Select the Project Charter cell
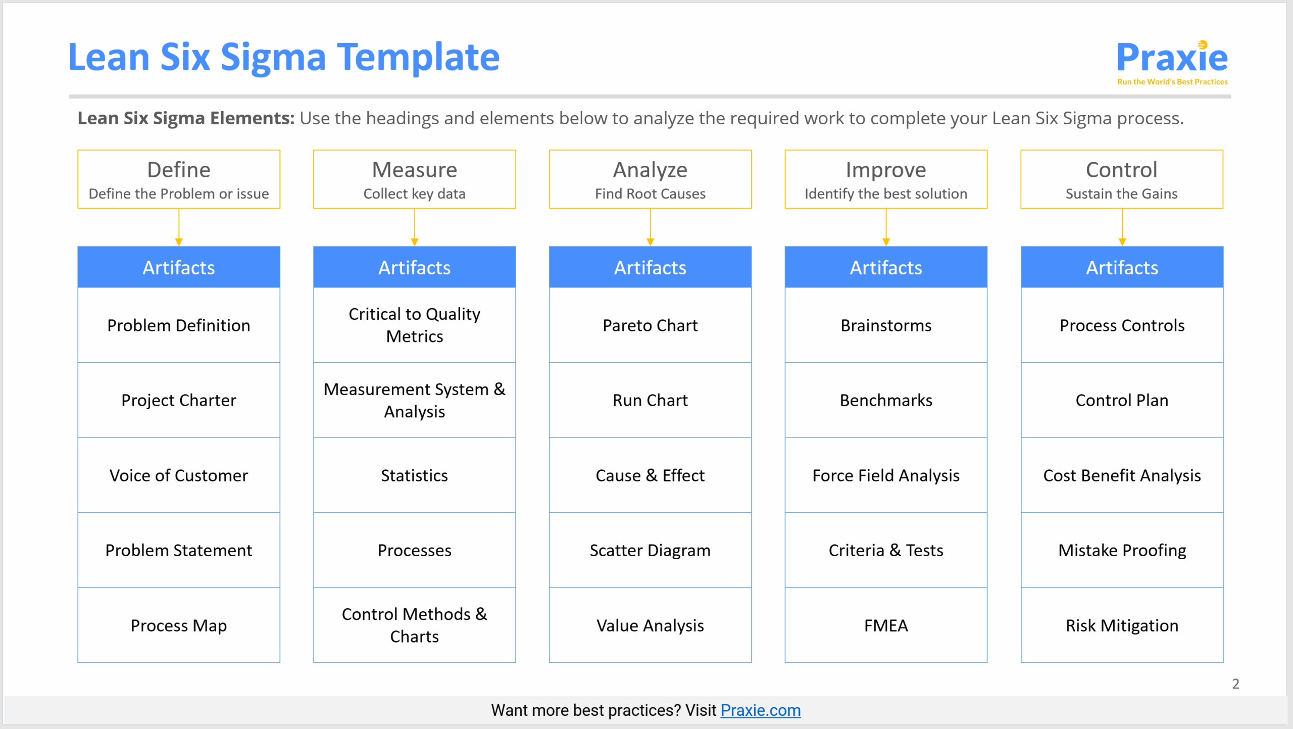 (x=179, y=400)
